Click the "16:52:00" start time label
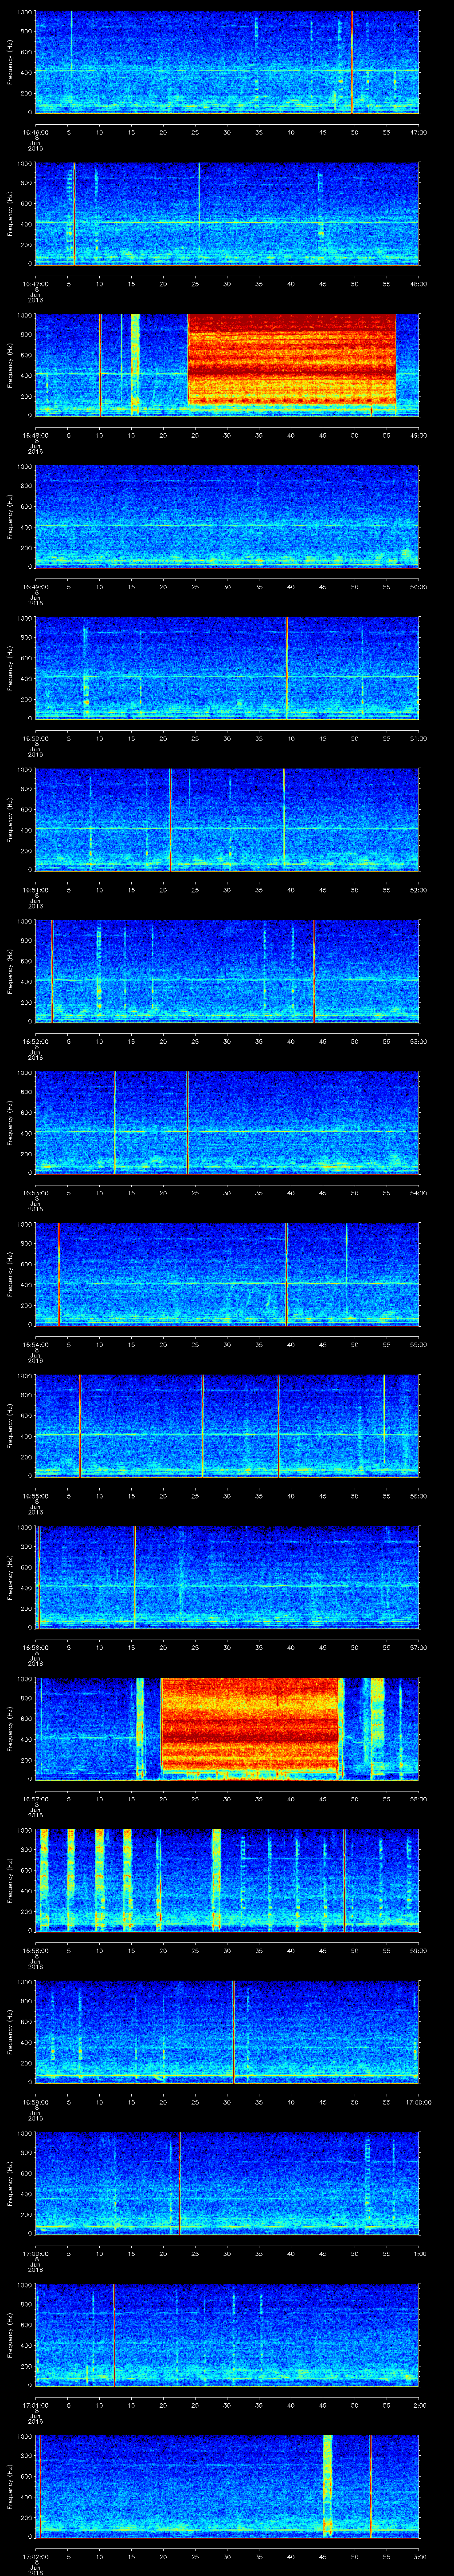The width and height of the screenshot is (454, 2576). tap(36, 1041)
